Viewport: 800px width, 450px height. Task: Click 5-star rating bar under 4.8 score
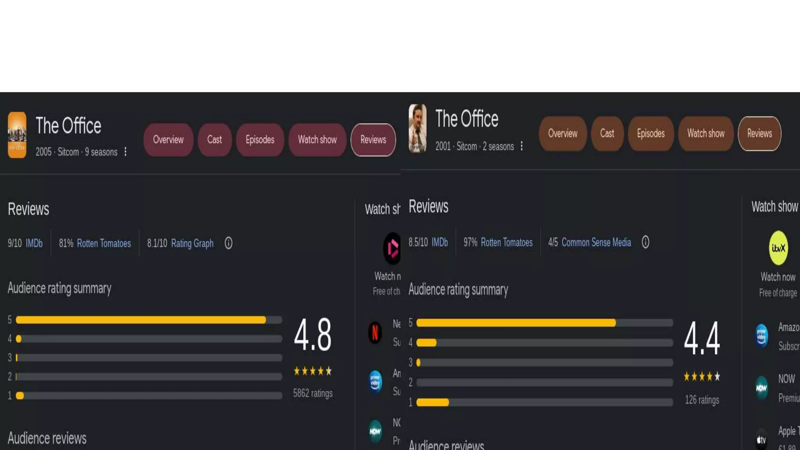(x=148, y=320)
